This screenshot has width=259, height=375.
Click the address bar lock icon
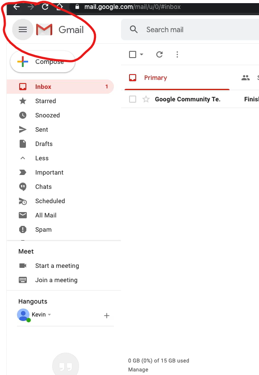tap(77, 7)
